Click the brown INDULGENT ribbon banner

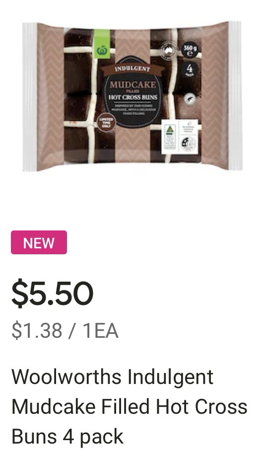tap(132, 69)
